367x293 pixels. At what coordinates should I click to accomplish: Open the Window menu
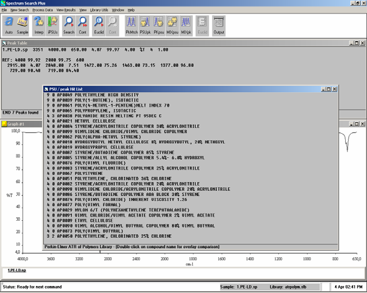(118, 10)
